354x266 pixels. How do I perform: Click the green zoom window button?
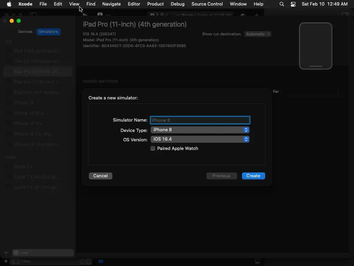point(19,21)
